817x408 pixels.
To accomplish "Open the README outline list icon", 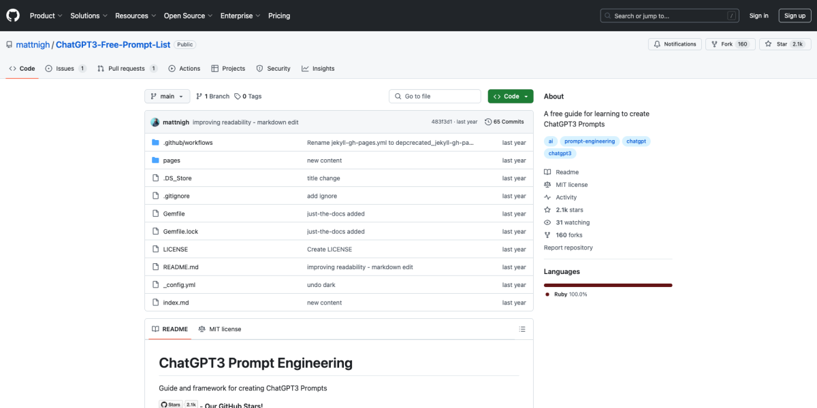I will (x=522, y=328).
